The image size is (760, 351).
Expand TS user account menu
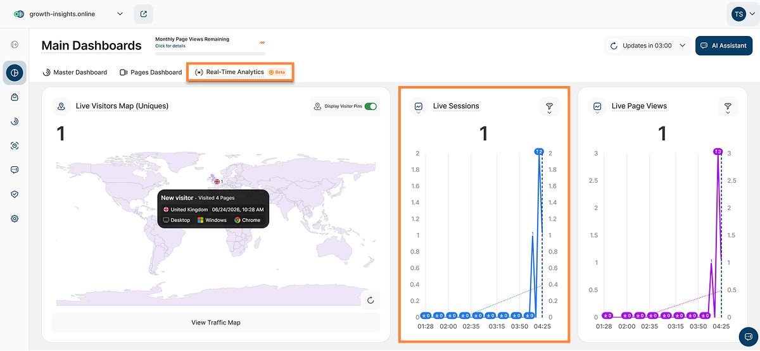pyautogui.click(x=742, y=14)
